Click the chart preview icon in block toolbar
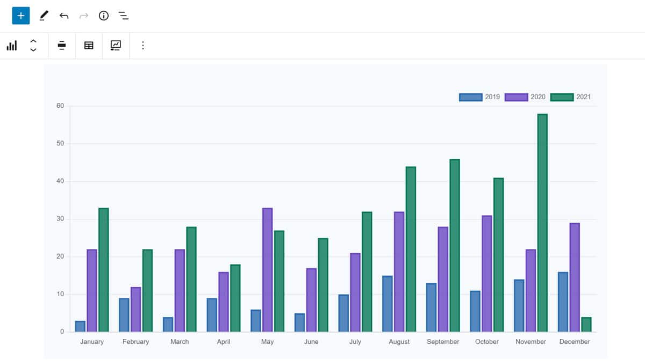 point(116,46)
